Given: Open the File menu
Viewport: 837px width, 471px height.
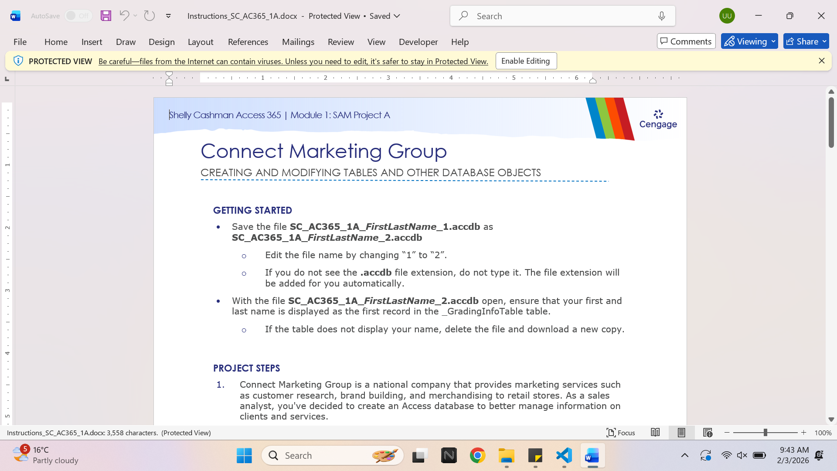Looking at the screenshot, I should 20,42.
